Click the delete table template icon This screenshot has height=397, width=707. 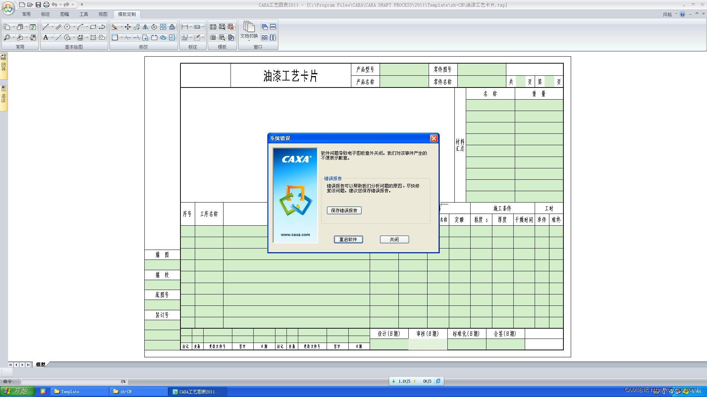click(x=231, y=27)
